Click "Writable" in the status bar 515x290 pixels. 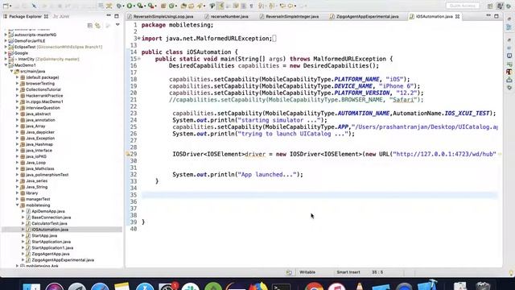307,272
